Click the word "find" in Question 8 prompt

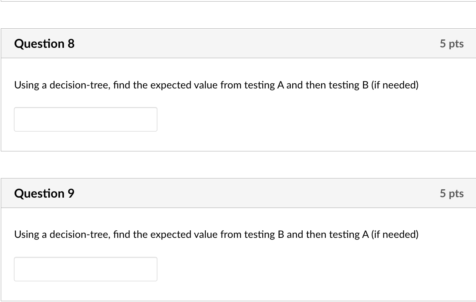pyautogui.click(x=122, y=85)
